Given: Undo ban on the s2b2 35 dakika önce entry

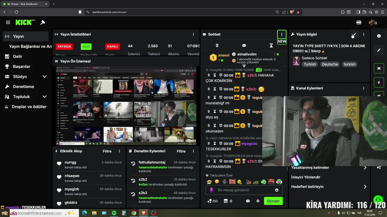Looking at the screenshot, I should pyautogui.click(x=133, y=181).
